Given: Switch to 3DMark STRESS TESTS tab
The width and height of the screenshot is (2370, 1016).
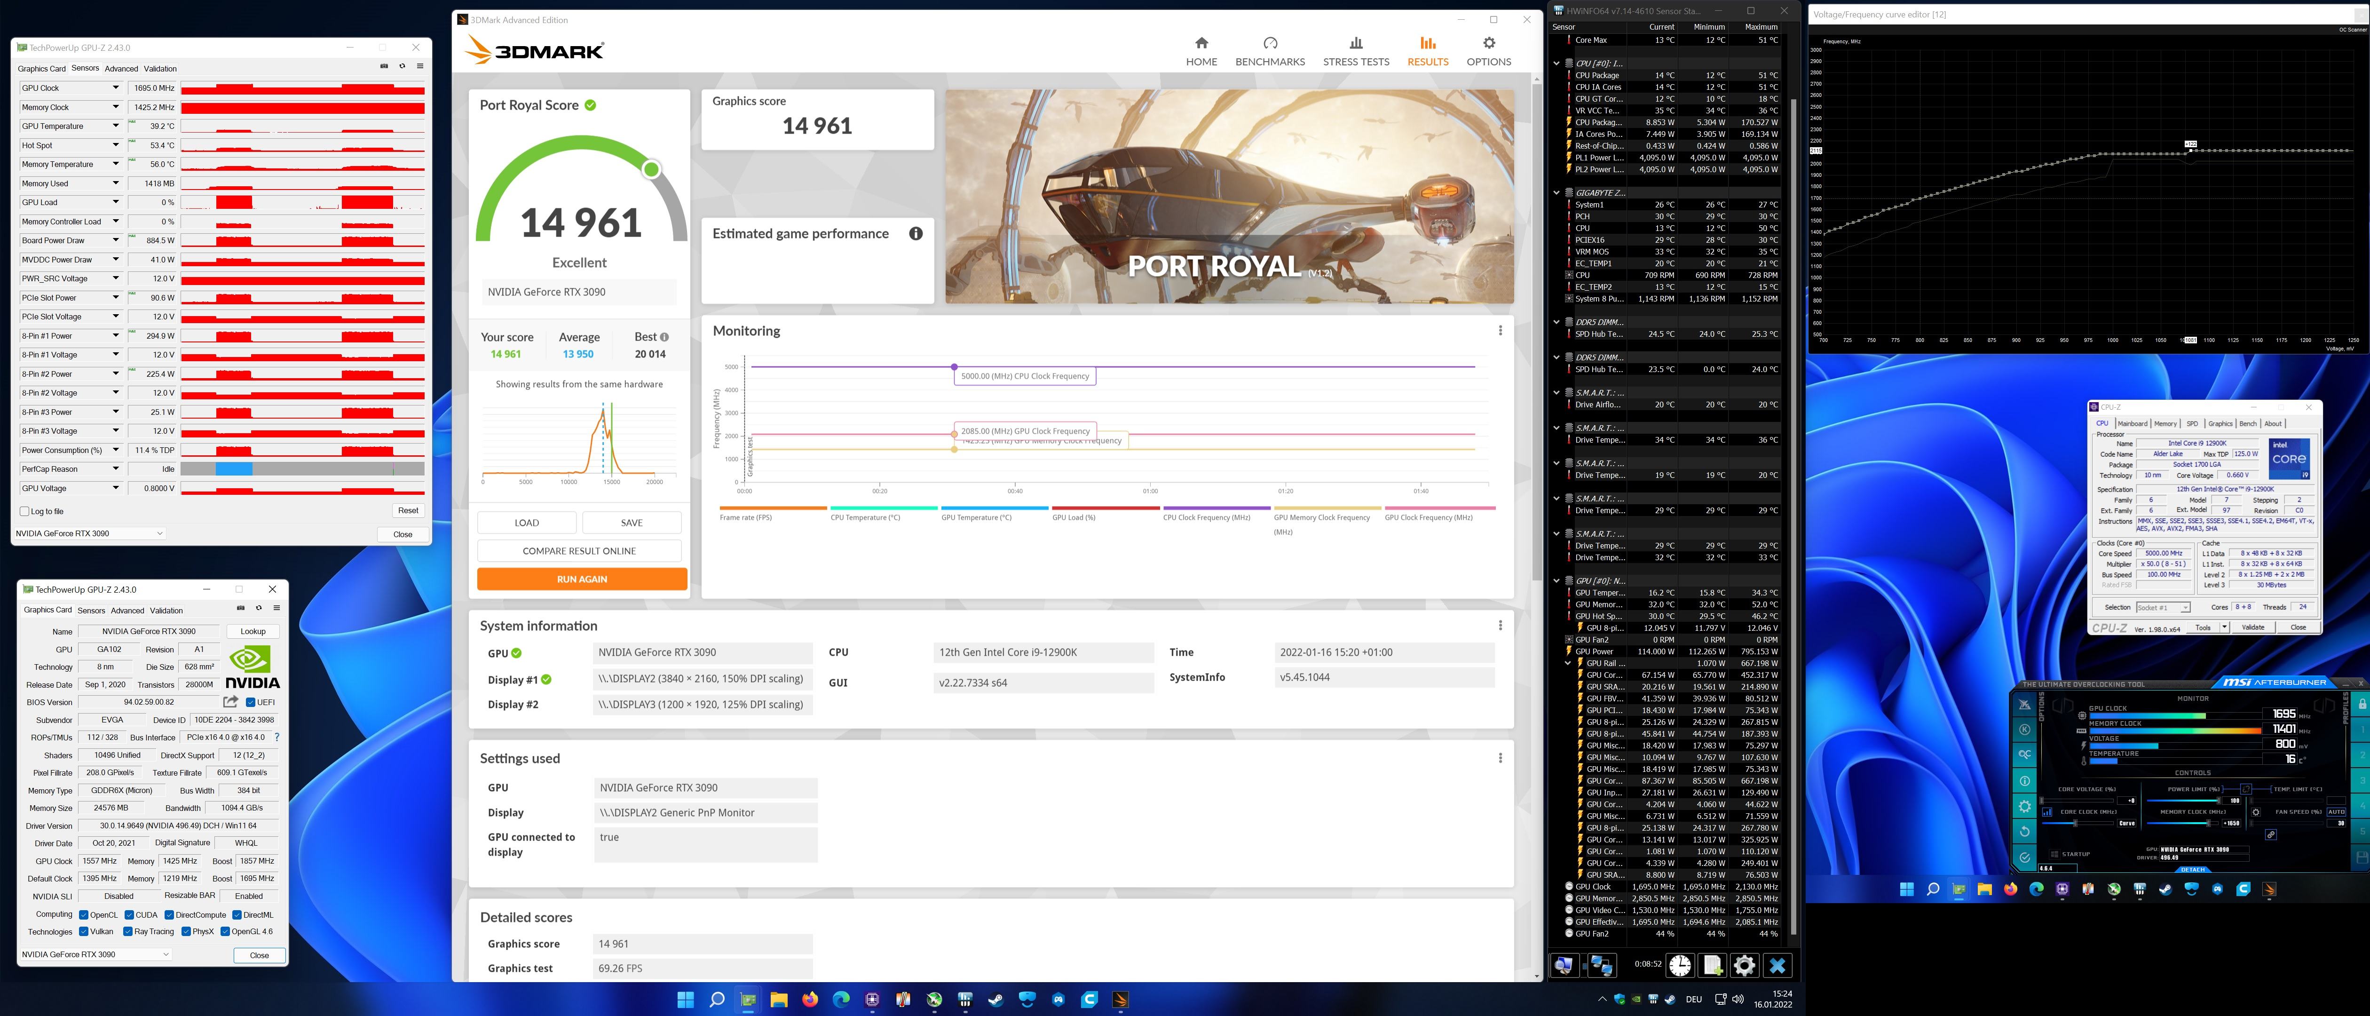Looking at the screenshot, I should tap(1356, 52).
